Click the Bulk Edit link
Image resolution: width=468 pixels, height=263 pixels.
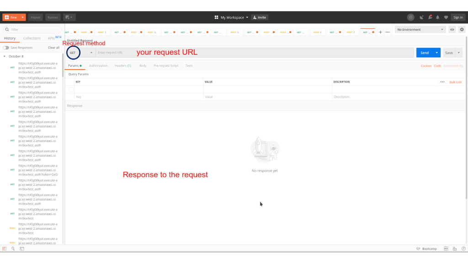coord(455,82)
